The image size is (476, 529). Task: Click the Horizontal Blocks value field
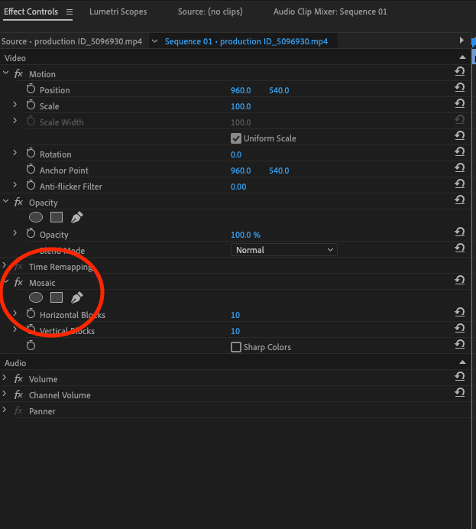pyautogui.click(x=235, y=315)
